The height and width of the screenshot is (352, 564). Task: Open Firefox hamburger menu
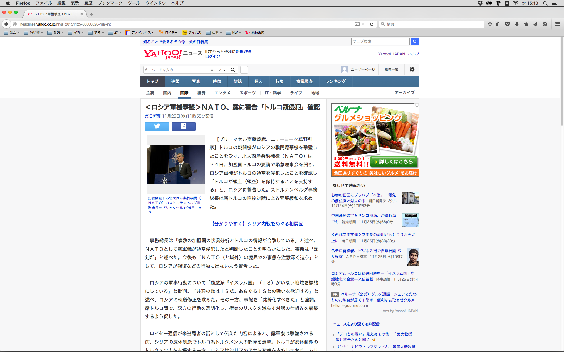558,24
